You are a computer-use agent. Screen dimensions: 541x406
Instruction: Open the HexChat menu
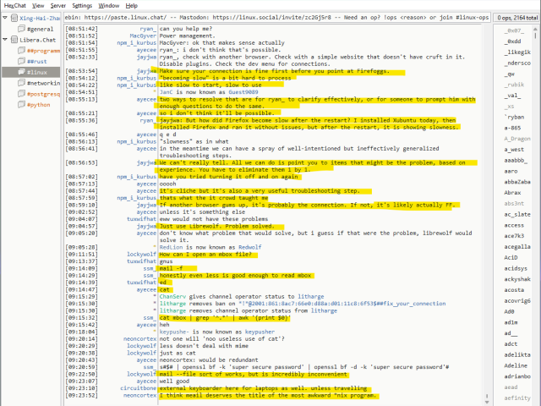click(15, 5)
